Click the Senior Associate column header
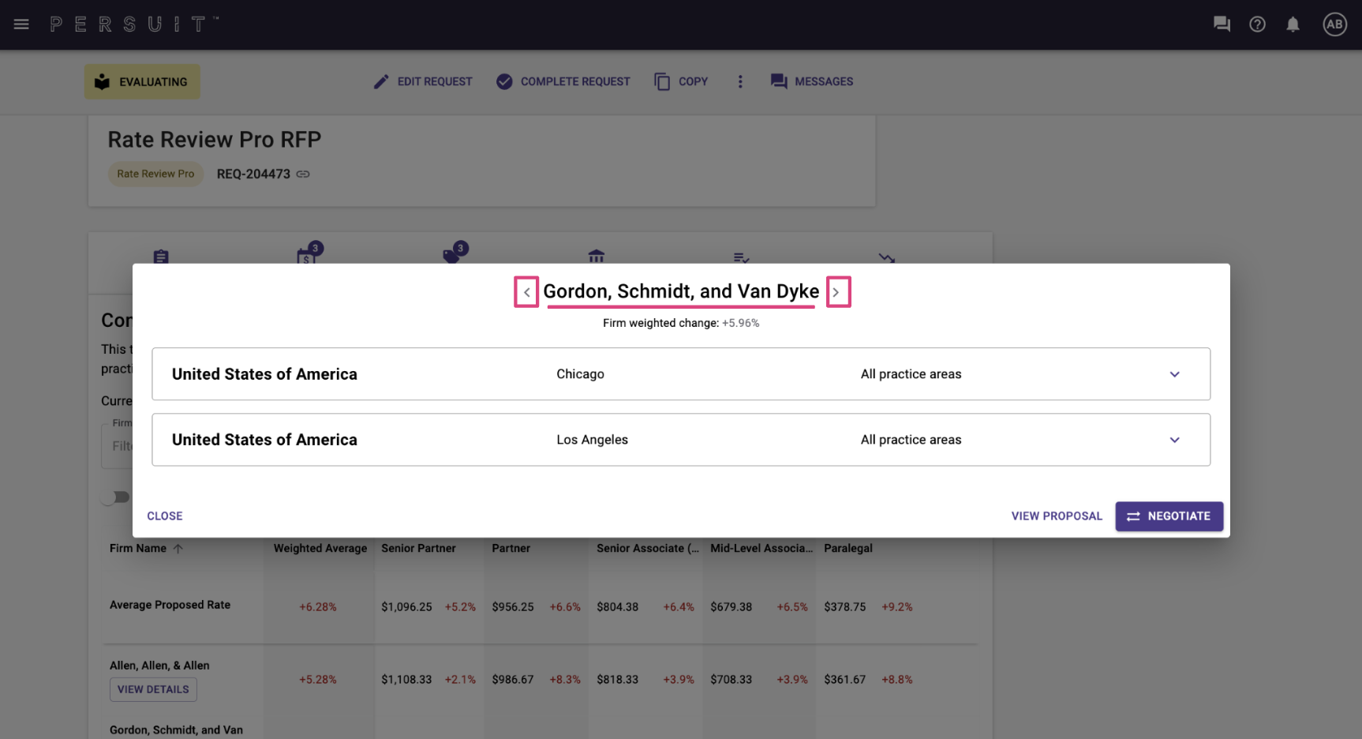This screenshot has height=739, width=1362. point(648,549)
